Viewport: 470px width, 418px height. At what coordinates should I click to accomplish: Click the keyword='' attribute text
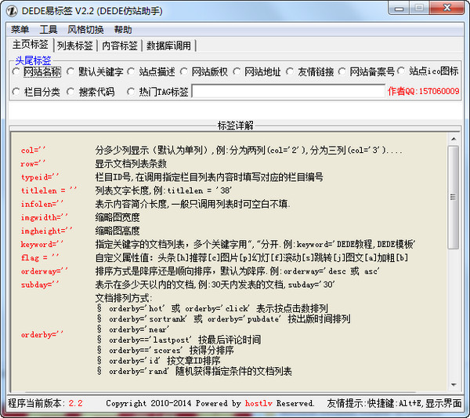point(42,244)
